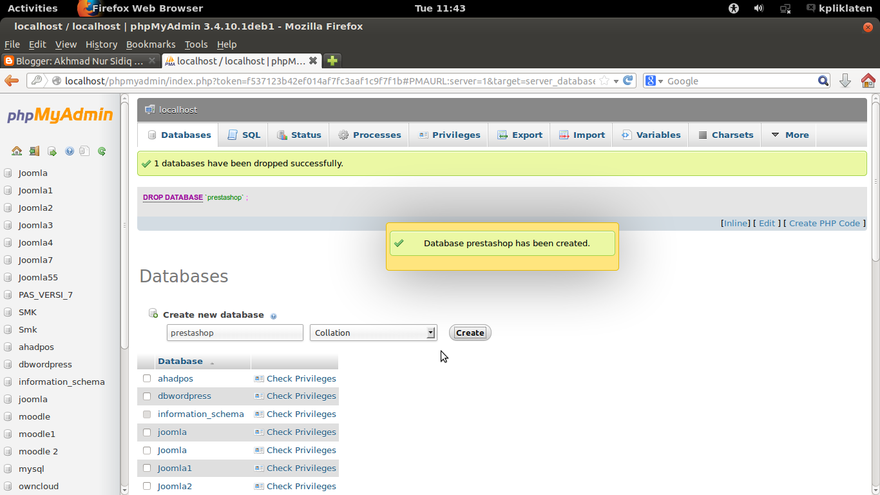Click Firefox home button icon
This screenshot has height=495, width=880.
point(868,81)
